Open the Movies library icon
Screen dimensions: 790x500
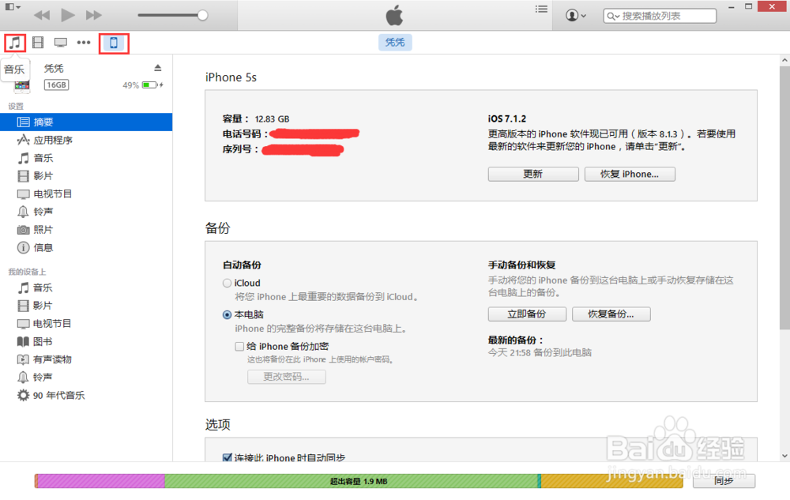38,43
